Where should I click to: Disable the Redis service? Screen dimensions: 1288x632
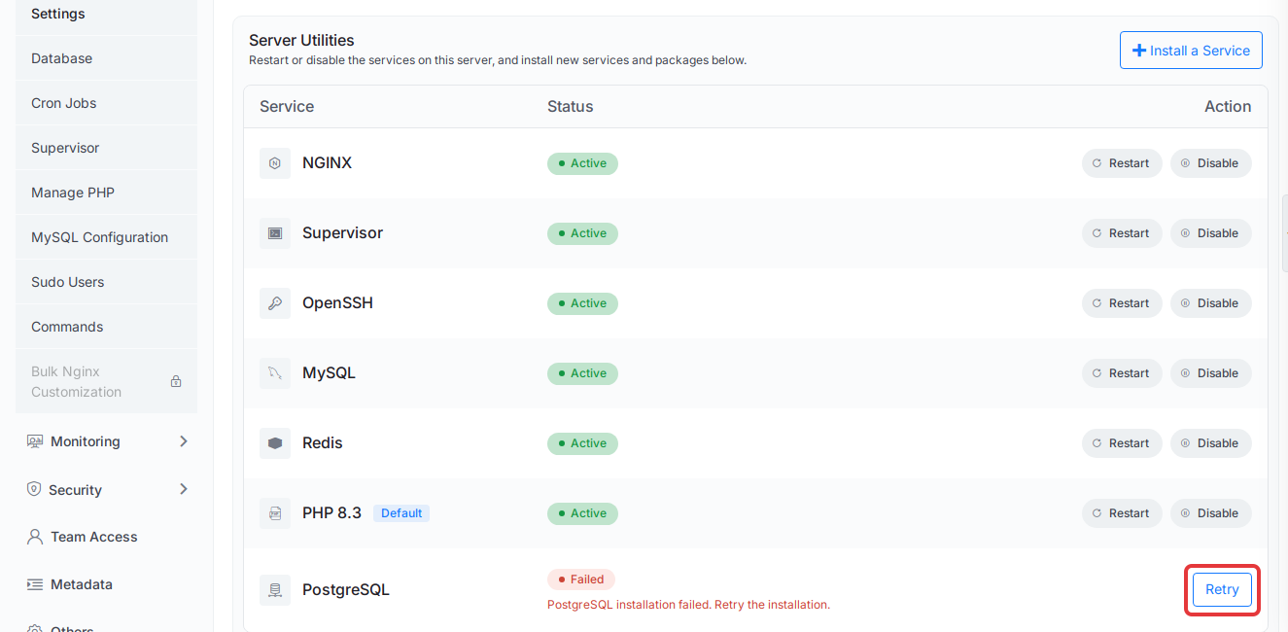1210,443
